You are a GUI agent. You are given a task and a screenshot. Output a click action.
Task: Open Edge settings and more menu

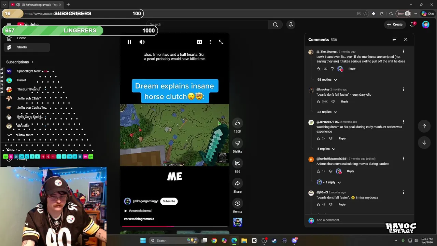pos(415,14)
